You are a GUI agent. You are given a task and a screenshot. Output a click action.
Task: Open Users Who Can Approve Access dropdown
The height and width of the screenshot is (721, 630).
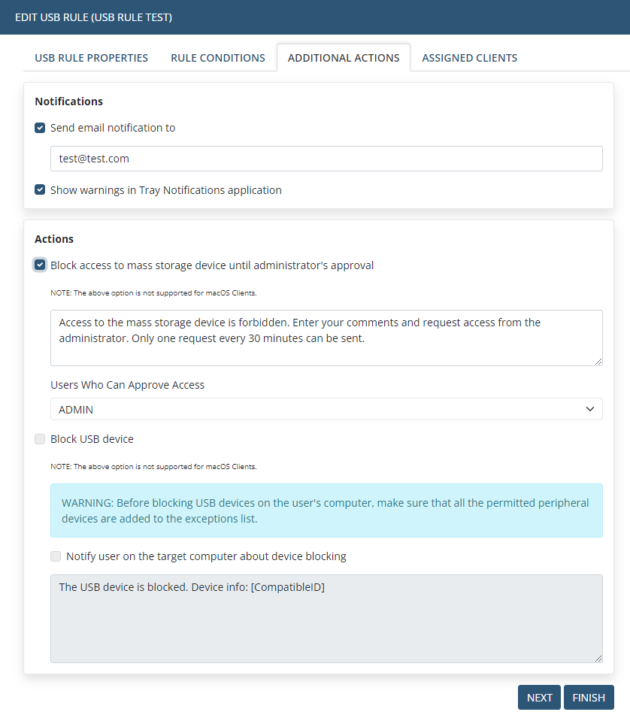[x=326, y=409]
